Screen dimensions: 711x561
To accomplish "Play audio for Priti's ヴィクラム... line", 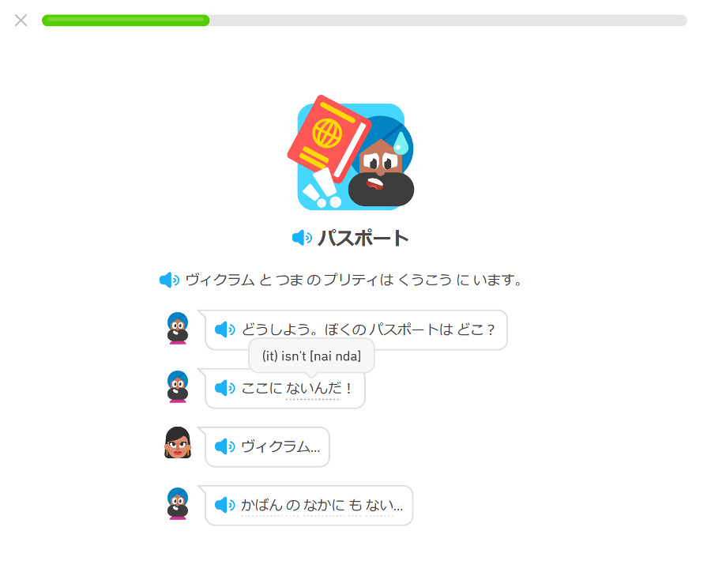I will (x=224, y=446).
